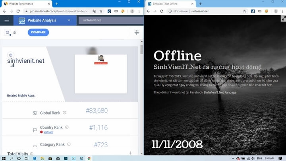Image resolution: width=286 pixels, height=161 pixels.
Task: Click the sinhvienit.net site title text
Action: (x=26, y=61)
